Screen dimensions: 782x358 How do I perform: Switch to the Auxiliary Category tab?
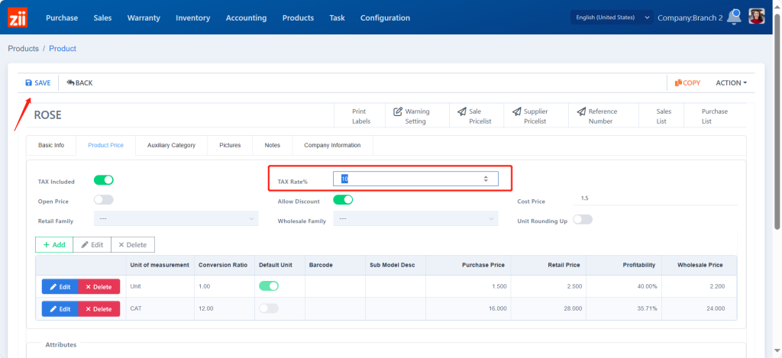coord(171,145)
